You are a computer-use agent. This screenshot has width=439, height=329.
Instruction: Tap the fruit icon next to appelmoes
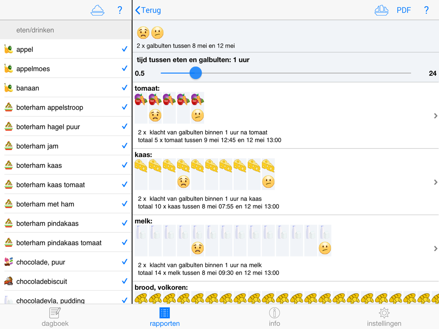9,68
